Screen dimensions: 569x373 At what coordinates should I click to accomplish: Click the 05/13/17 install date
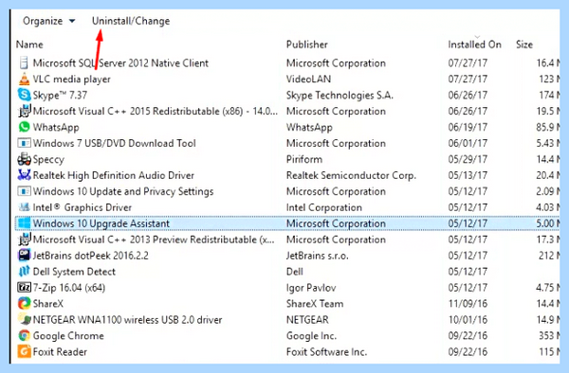(x=468, y=175)
